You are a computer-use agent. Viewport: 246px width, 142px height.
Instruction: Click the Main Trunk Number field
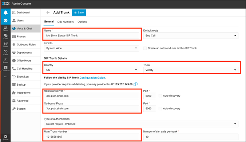point(91,137)
